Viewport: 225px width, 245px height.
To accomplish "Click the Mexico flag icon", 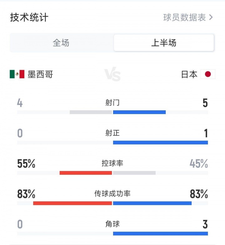I will pyautogui.click(x=17, y=74).
